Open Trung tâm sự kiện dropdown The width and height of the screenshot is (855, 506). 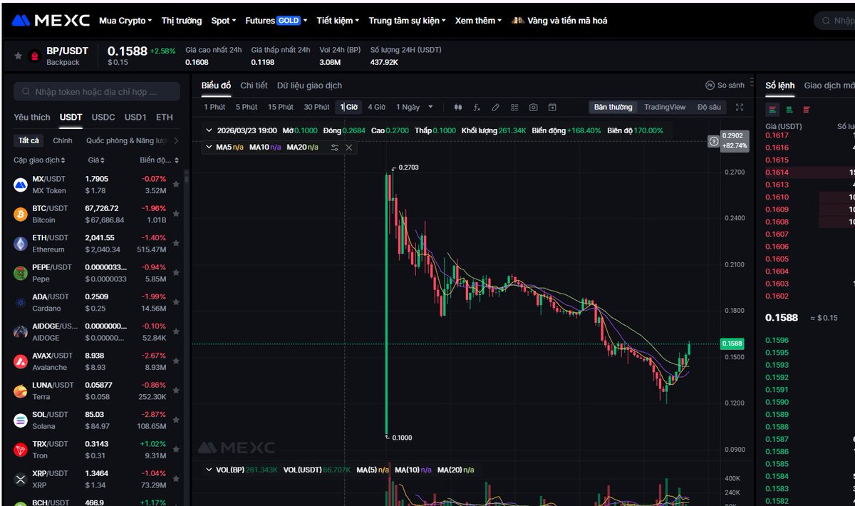407,21
